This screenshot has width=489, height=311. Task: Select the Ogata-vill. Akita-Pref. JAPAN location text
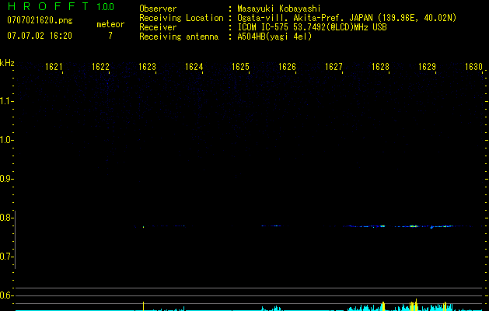pos(347,18)
